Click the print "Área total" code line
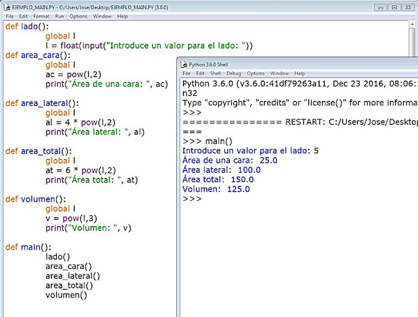The height and width of the screenshot is (317, 418). click(x=91, y=179)
